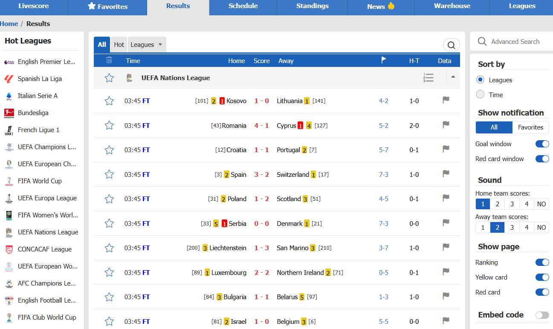The image size is (553, 329).
Task: Star the Romania vs Cyprus match
Action: 109,125
